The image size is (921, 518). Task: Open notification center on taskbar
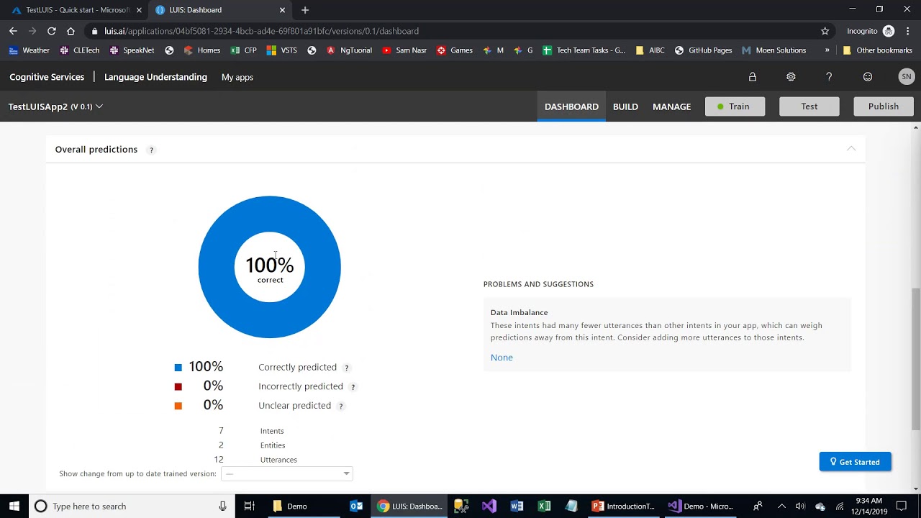902,506
